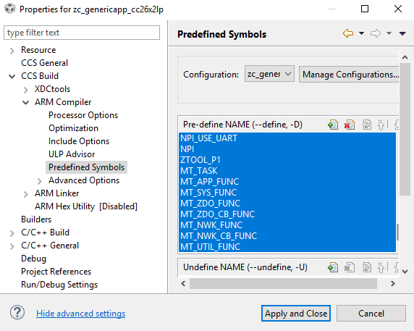Maximize the Properties dialog window
This screenshot has height=331, width=414.
pos(365,9)
